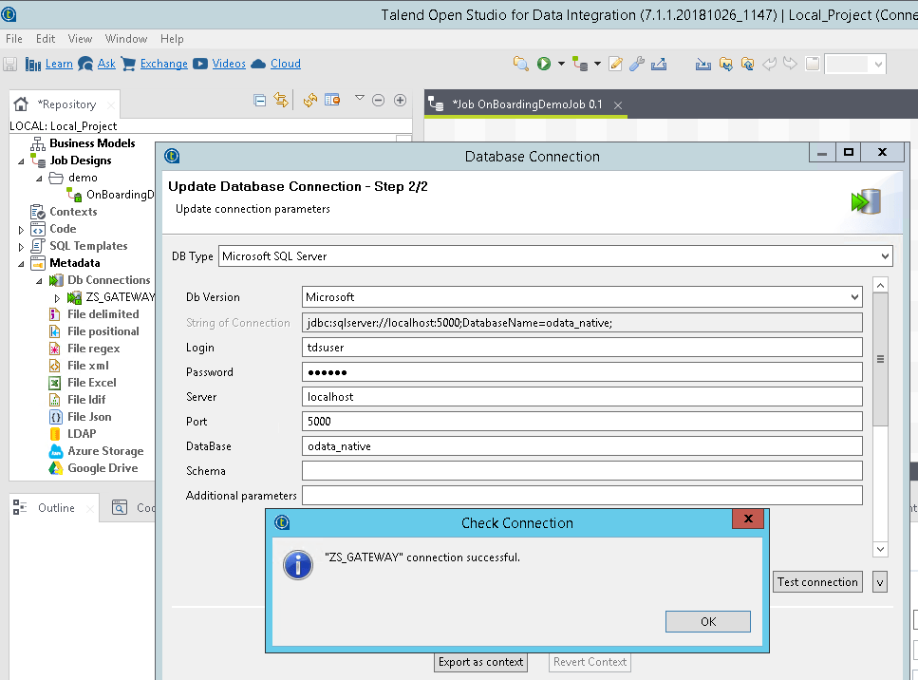
Task: Open the Help menu
Action: [x=172, y=39]
